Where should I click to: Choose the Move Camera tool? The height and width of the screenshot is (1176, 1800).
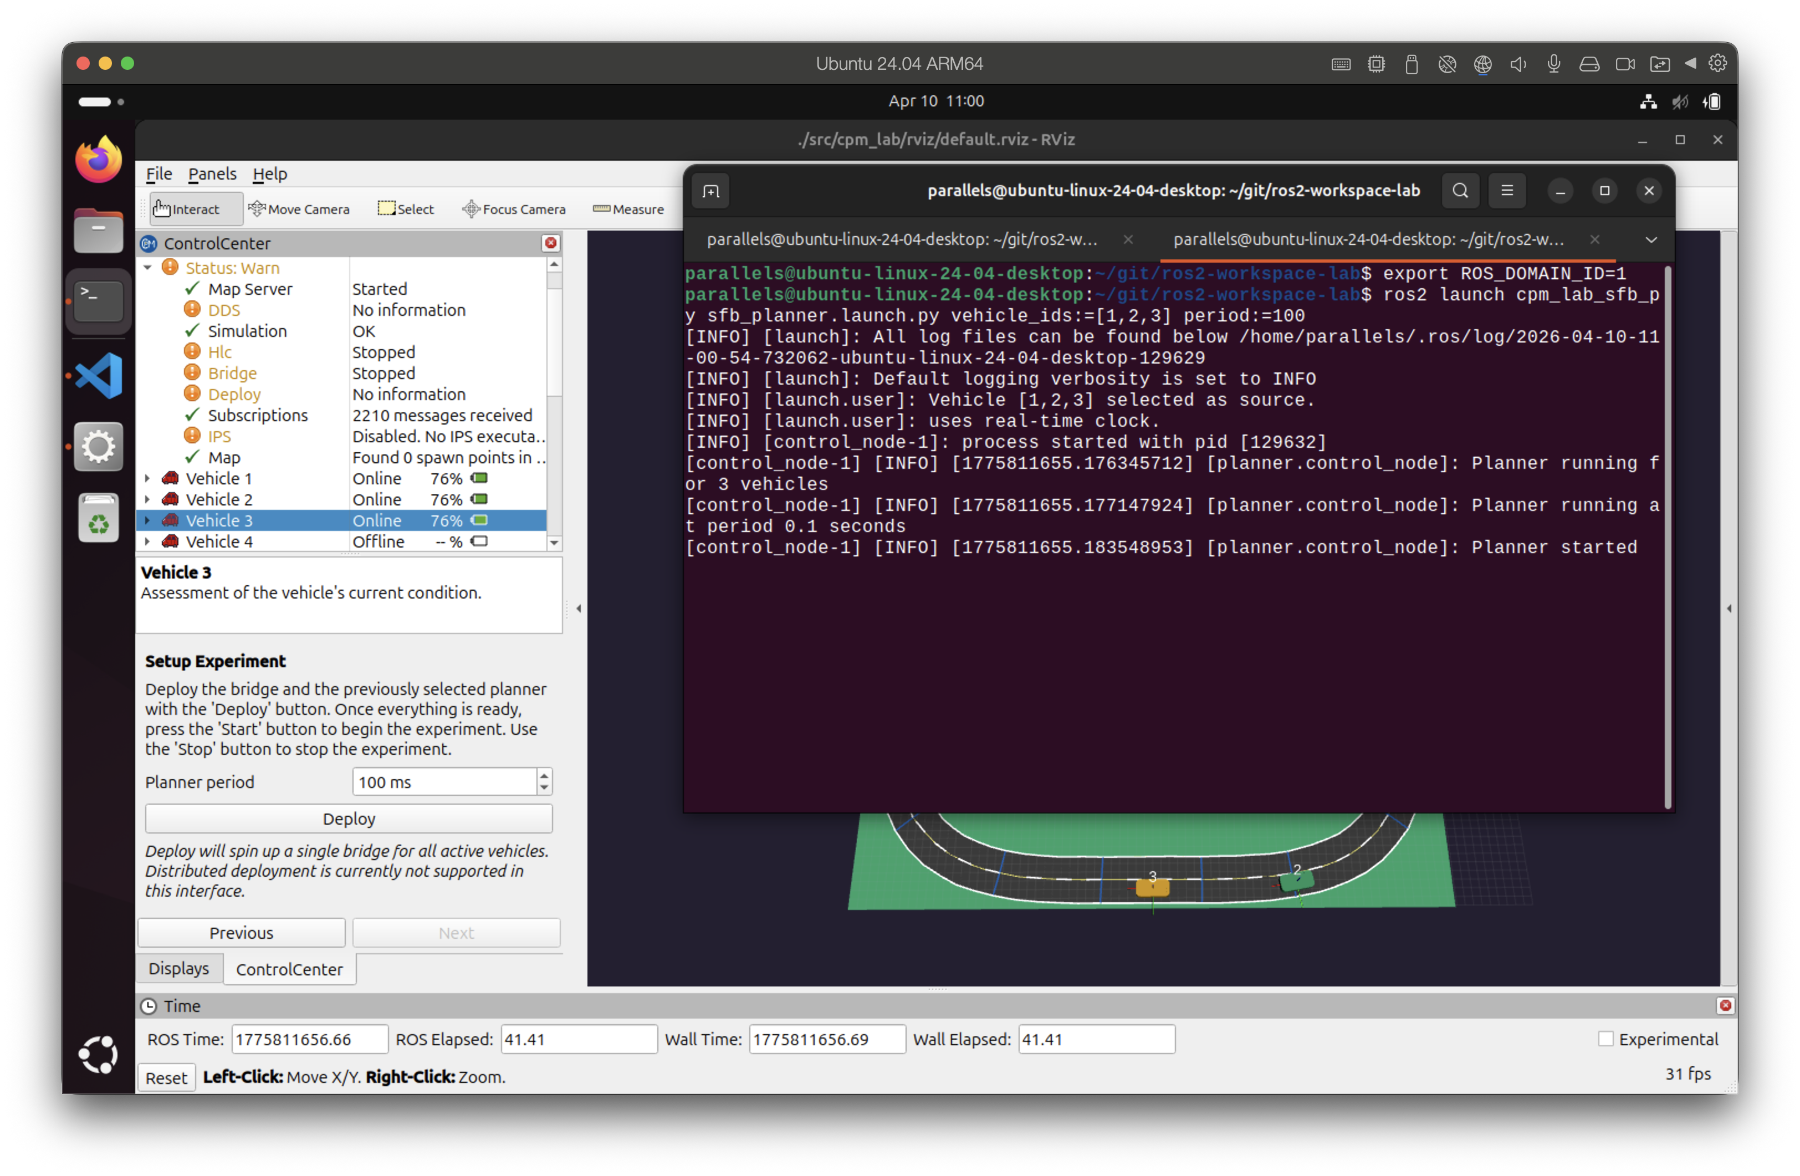tap(299, 209)
